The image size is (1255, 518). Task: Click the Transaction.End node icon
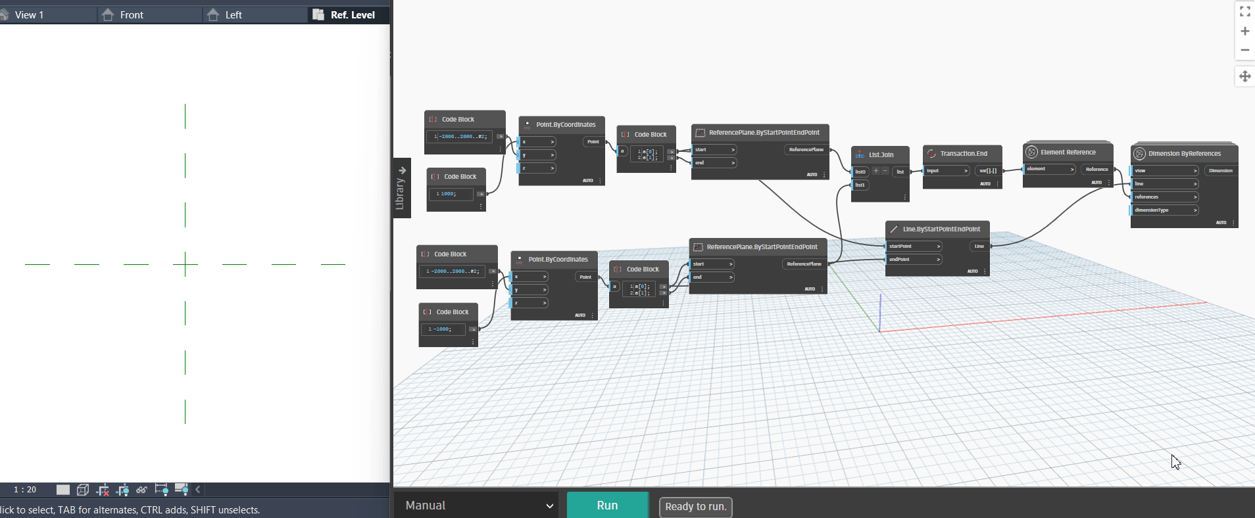(931, 153)
